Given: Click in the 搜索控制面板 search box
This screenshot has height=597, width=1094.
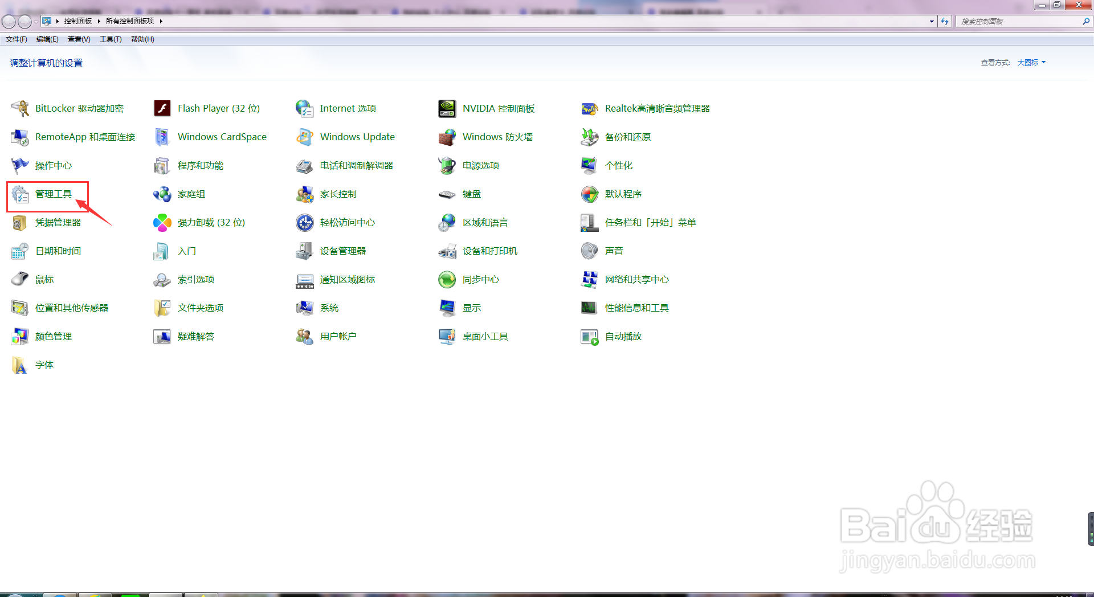Looking at the screenshot, I should tap(1018, 22).
